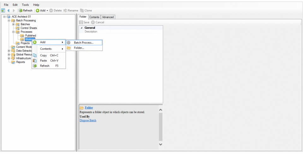The image size is (303, 158).
Task: Click the Cancel button
Action: click(98, 22)
